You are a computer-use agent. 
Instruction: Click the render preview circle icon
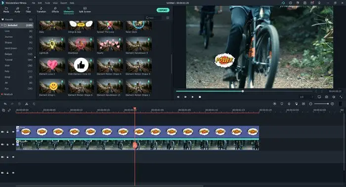pos(274,104)
